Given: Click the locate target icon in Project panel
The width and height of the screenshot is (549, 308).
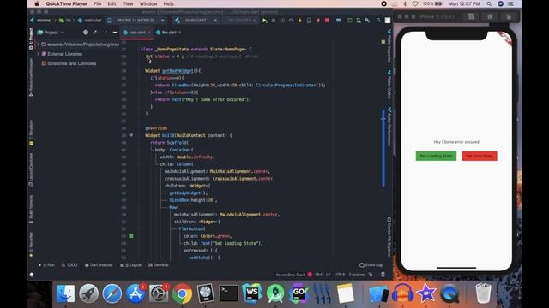Looking at the screenshot, I should click(x=86, y=33).
